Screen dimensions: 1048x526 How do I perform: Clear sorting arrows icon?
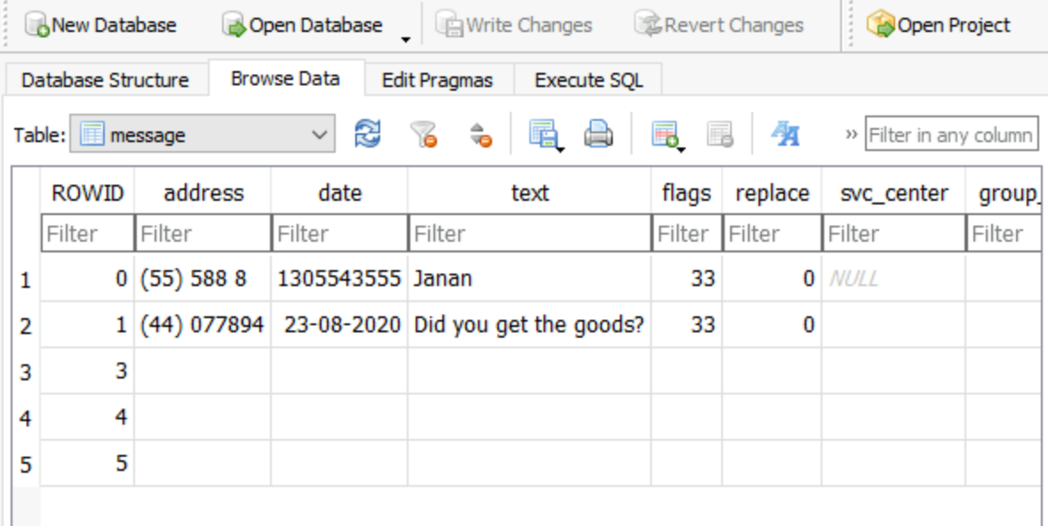480,133
